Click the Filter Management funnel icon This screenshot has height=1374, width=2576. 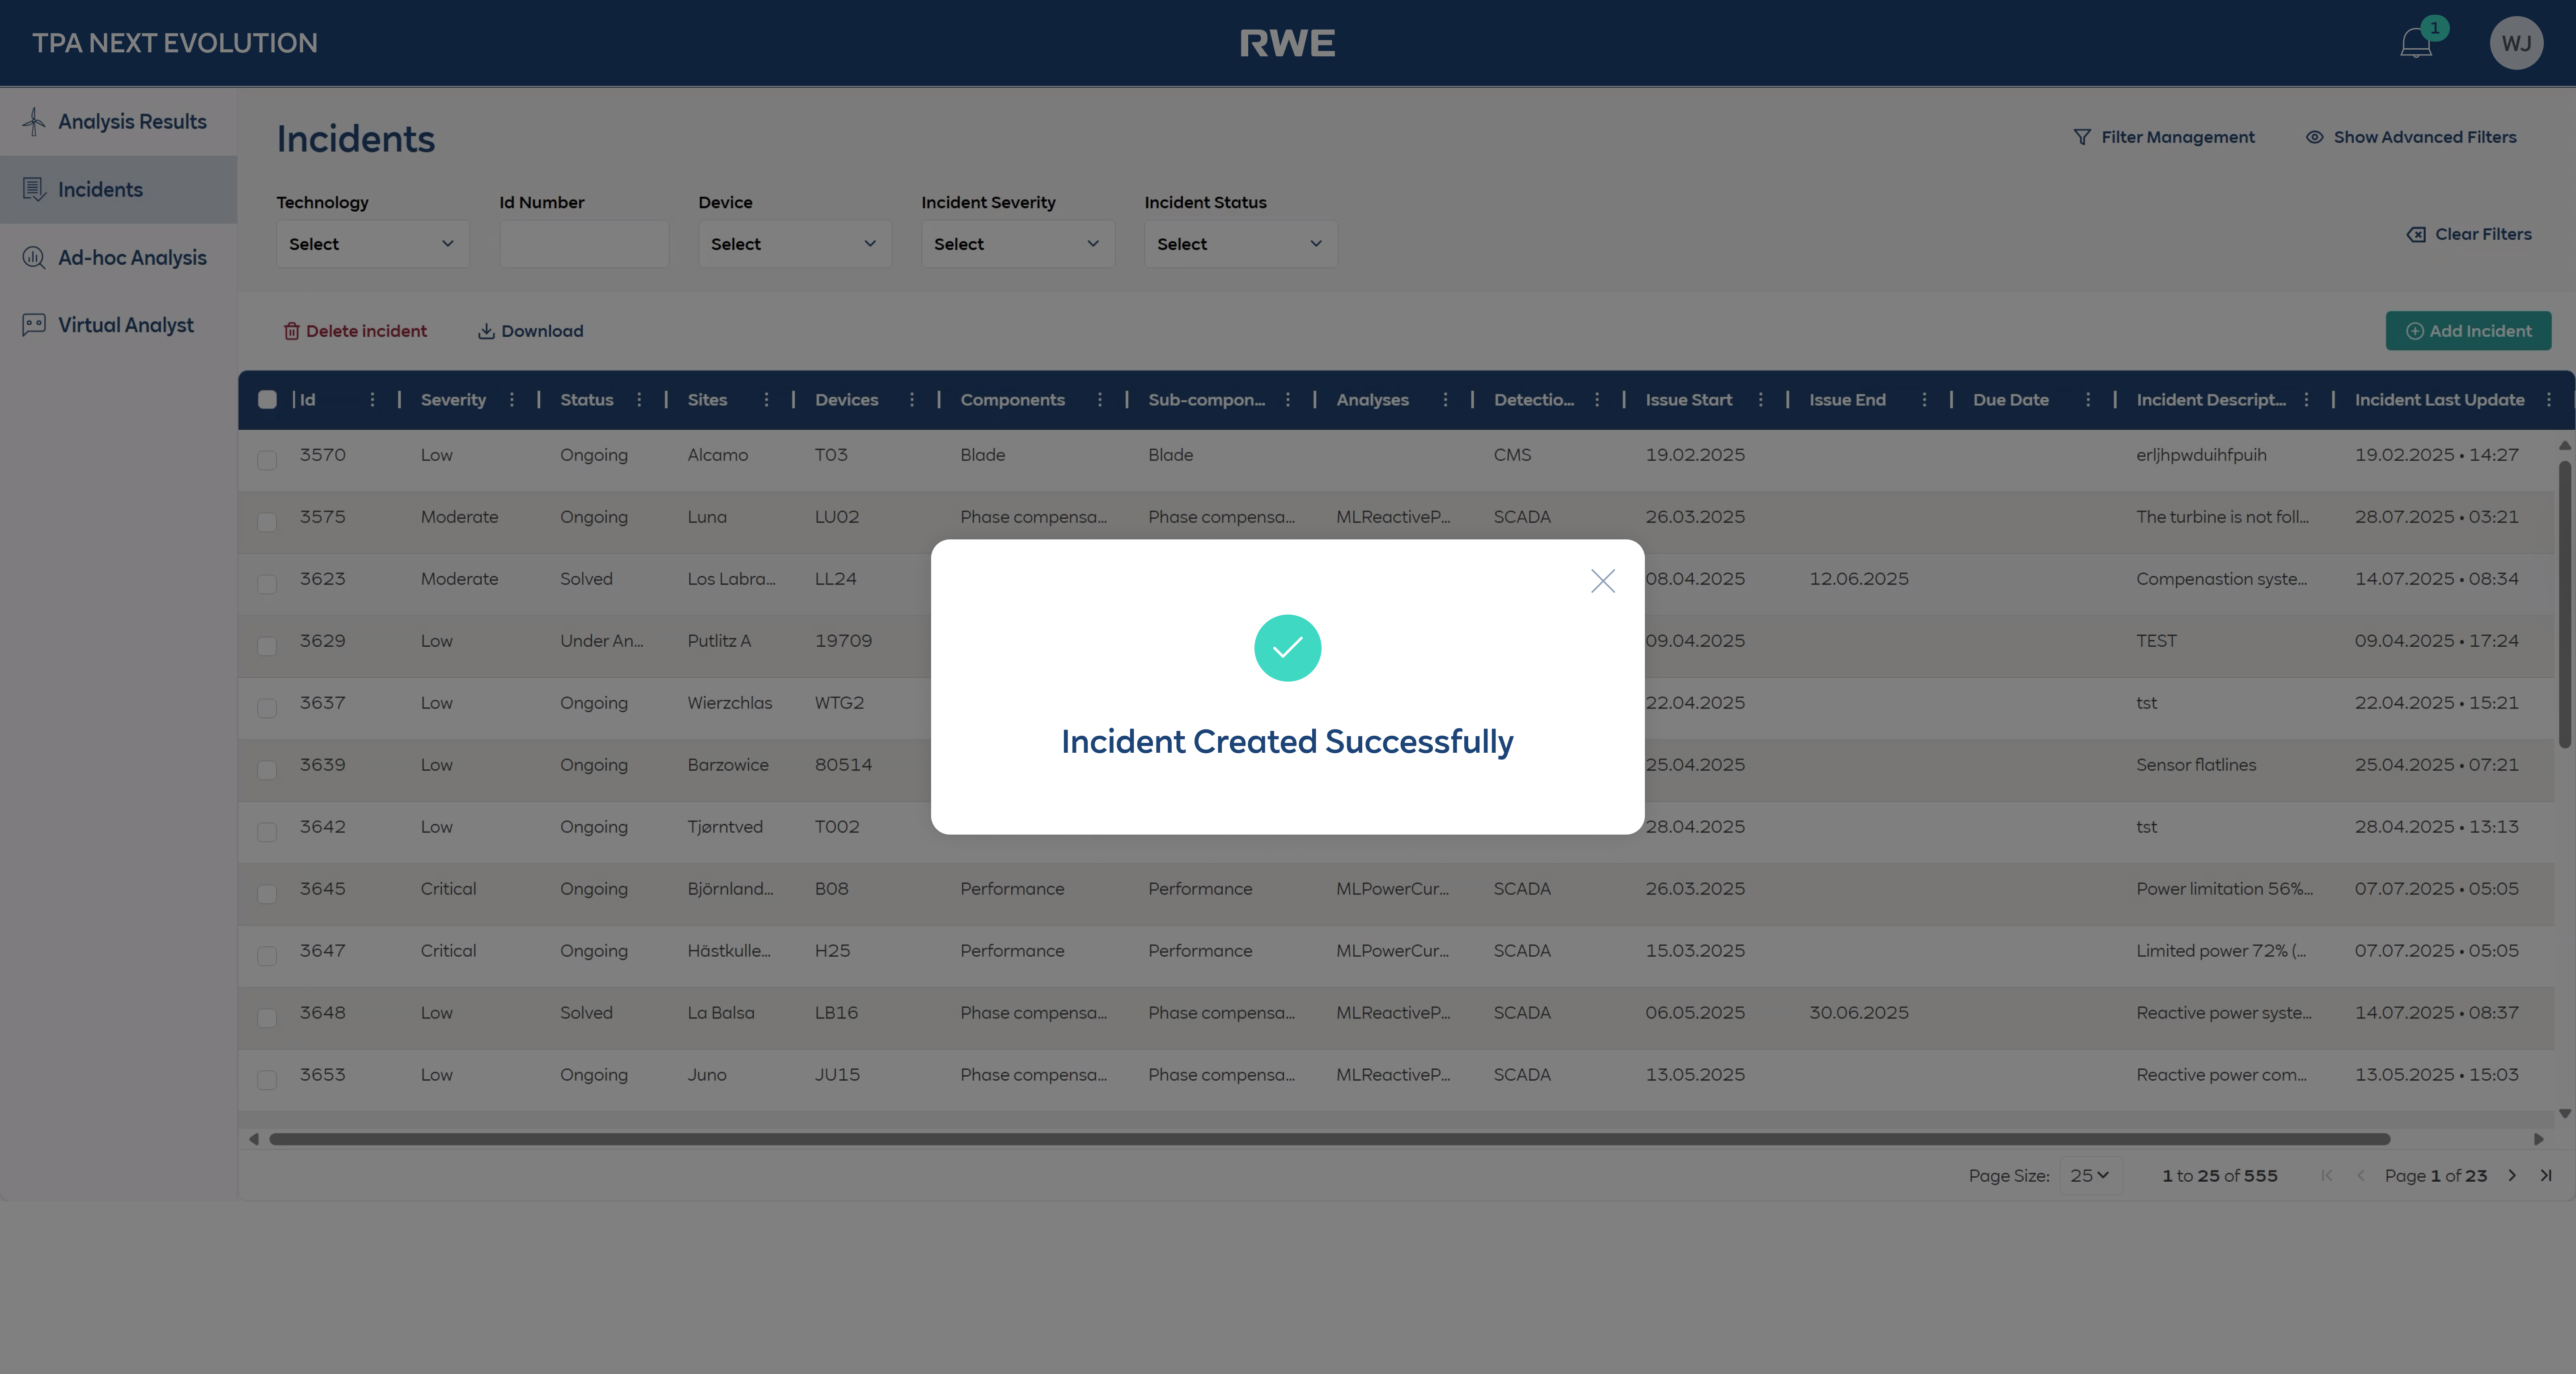pos(2082,137)
